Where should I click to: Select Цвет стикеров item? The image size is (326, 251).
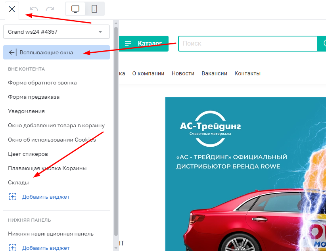[x=28, y=154]
